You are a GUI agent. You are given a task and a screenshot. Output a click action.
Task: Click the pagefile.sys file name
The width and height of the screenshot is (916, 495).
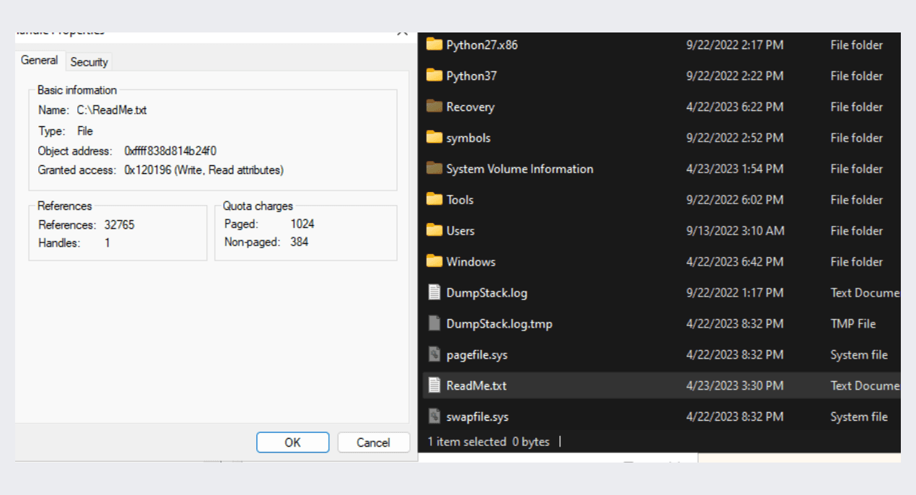point(477,355)
